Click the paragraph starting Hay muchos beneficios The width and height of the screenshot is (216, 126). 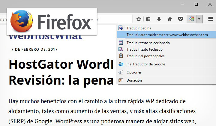[102, 111]
